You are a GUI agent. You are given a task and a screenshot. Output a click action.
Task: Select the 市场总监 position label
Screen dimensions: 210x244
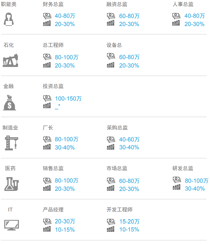pos(117,168)
